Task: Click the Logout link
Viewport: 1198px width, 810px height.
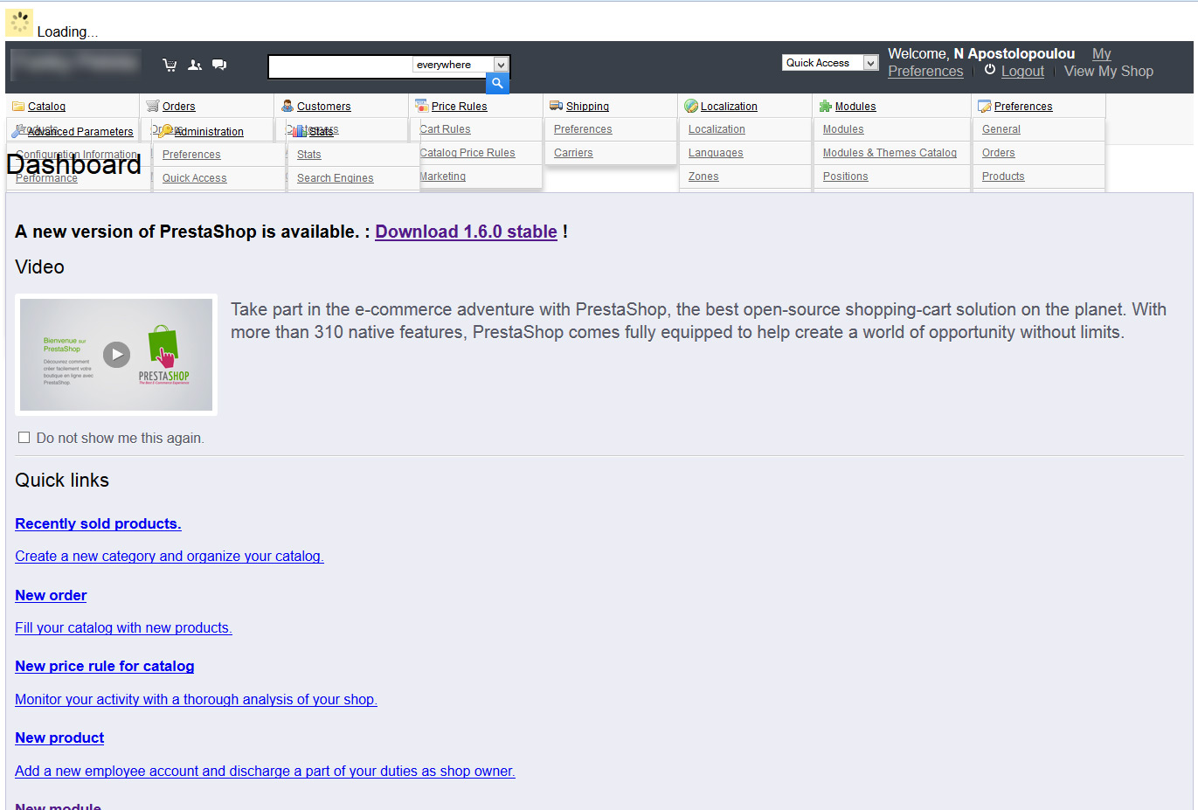Action: (1022, 72)
